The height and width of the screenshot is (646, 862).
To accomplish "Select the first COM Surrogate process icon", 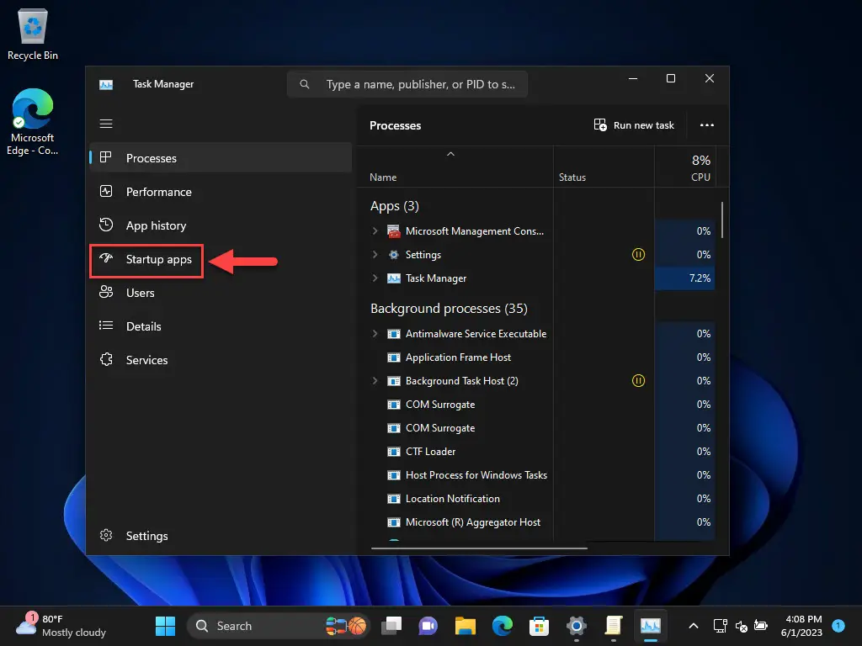I will [x=394, y=405].
